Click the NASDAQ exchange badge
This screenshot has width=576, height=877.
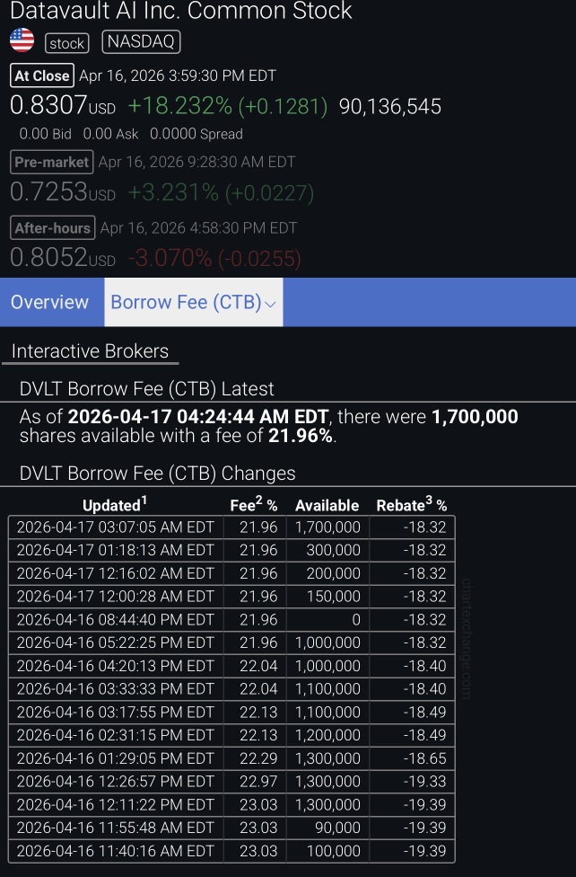[141, 42]
